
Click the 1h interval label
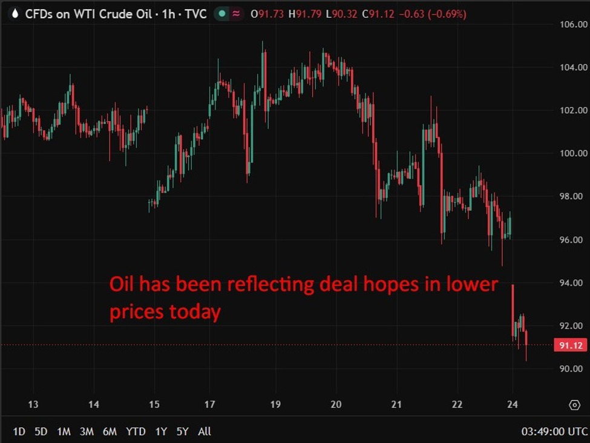tap(169, 14)
